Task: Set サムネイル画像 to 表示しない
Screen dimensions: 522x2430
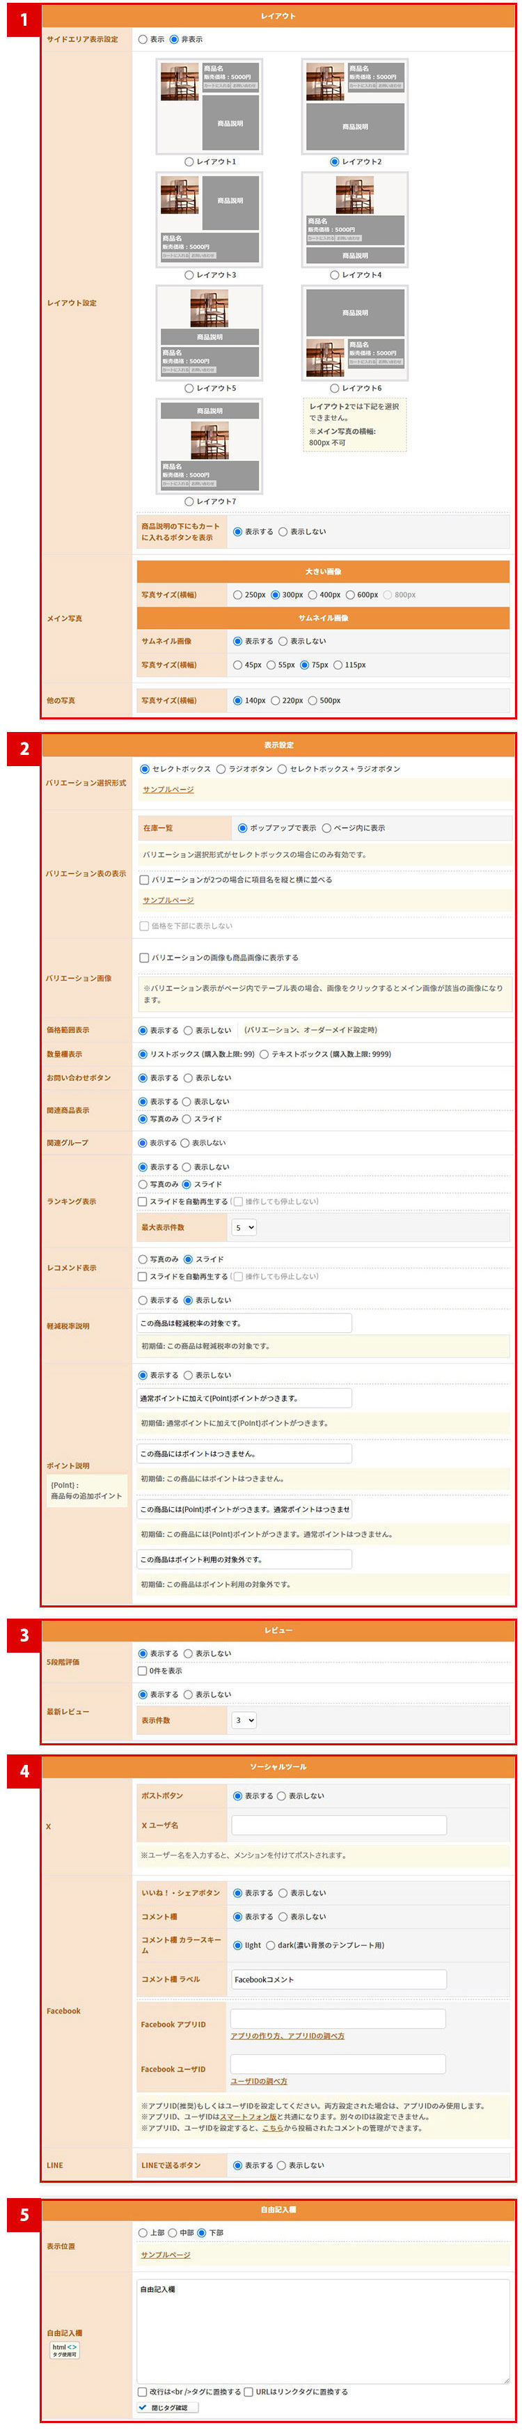Action: coord(283,641)
